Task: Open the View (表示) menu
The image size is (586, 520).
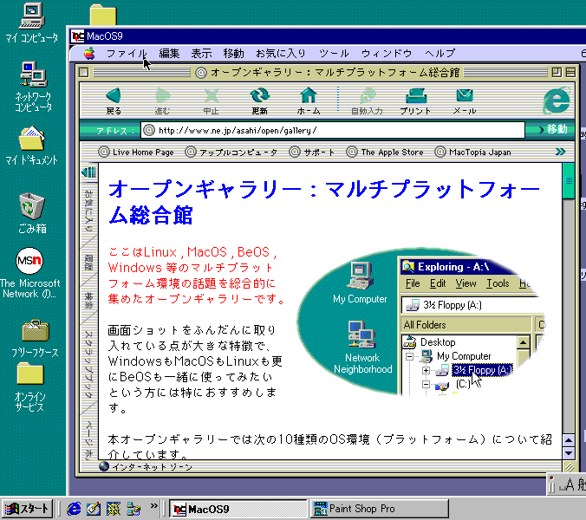Action: pos(201,54)
